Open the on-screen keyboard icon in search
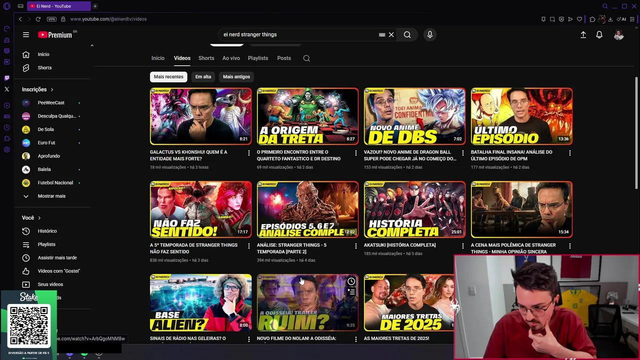This screenshot has height=360, width=640. (382, 34)
